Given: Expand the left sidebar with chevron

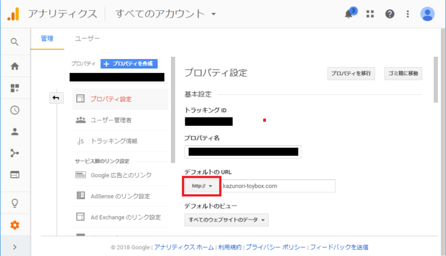Looking at the screenshot, I should (x=15, y=247).
